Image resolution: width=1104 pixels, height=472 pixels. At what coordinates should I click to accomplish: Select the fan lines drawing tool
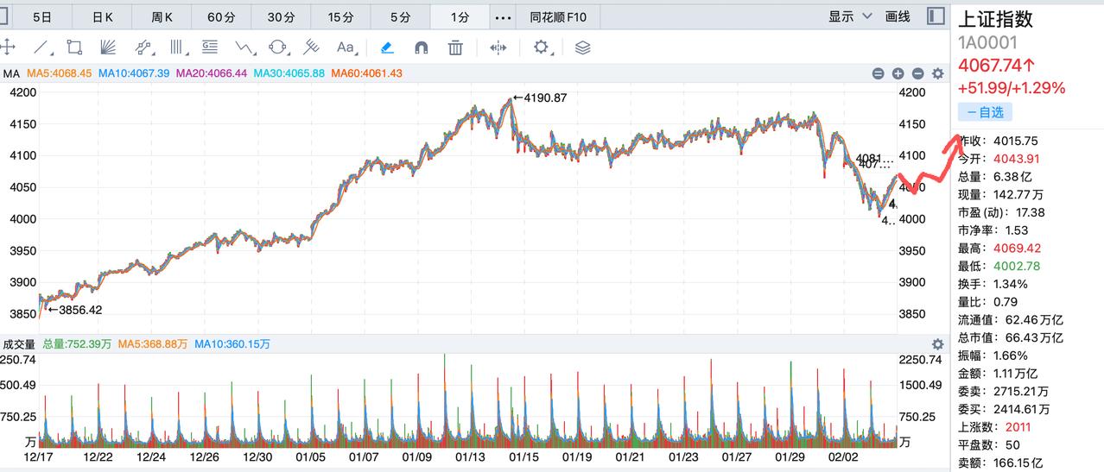coord(109,47)
